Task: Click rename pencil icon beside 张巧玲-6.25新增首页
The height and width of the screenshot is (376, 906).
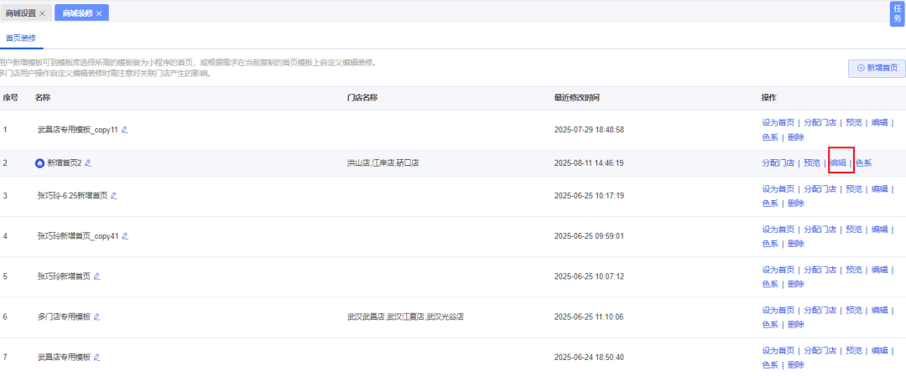Action: pyautogui.click(x=114, y=195)
